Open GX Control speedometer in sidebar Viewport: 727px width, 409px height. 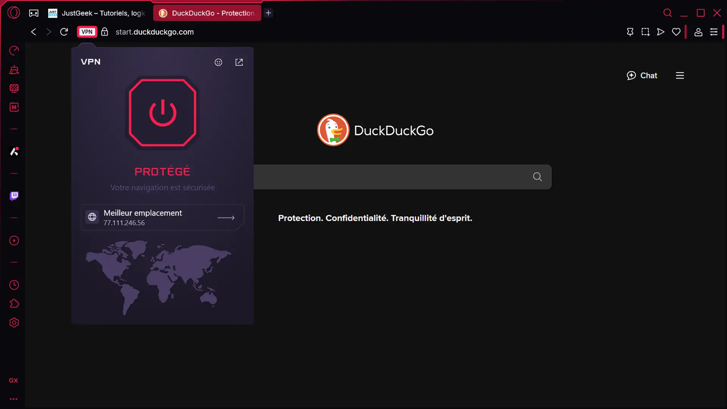(x=14, y=51)
